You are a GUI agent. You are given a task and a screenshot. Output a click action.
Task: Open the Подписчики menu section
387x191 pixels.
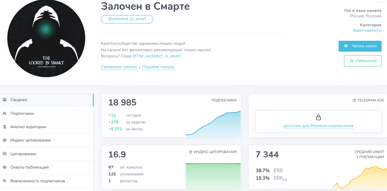(x=22, y=113)
